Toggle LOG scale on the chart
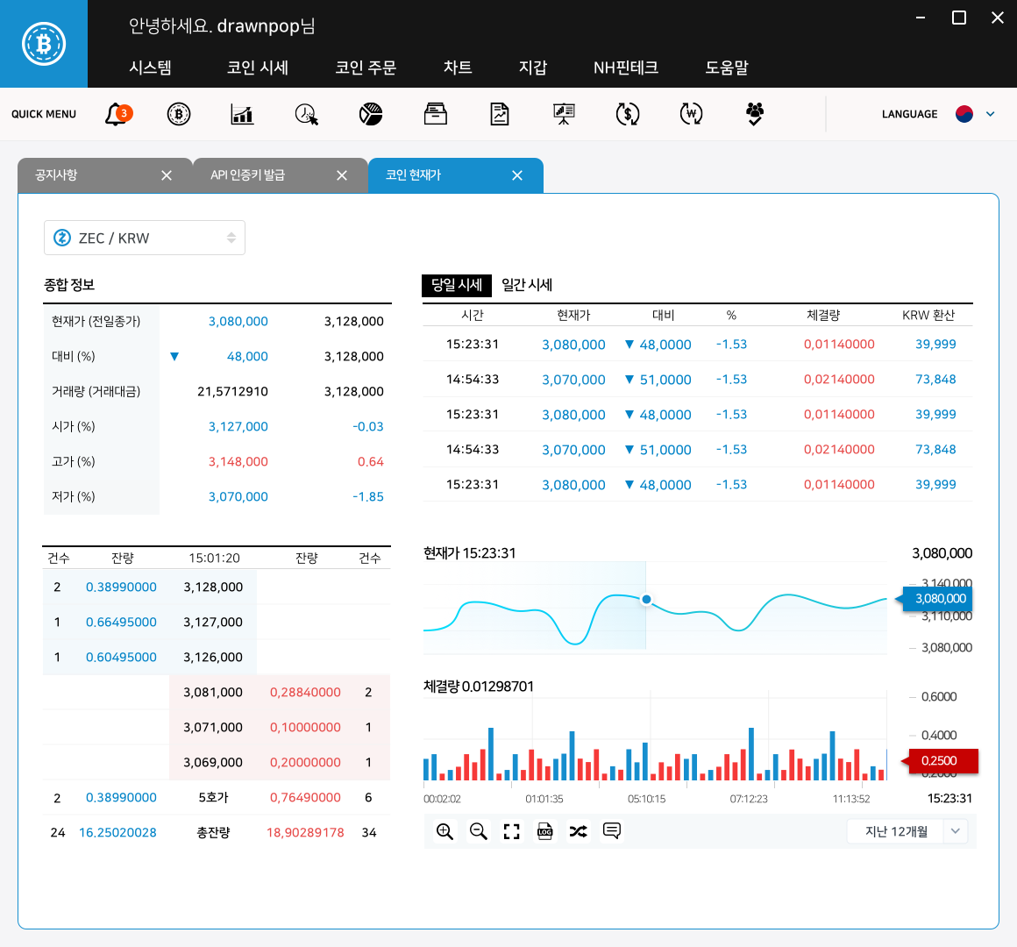This screenshot has height=947, width=1017. (x=545, y=831)
